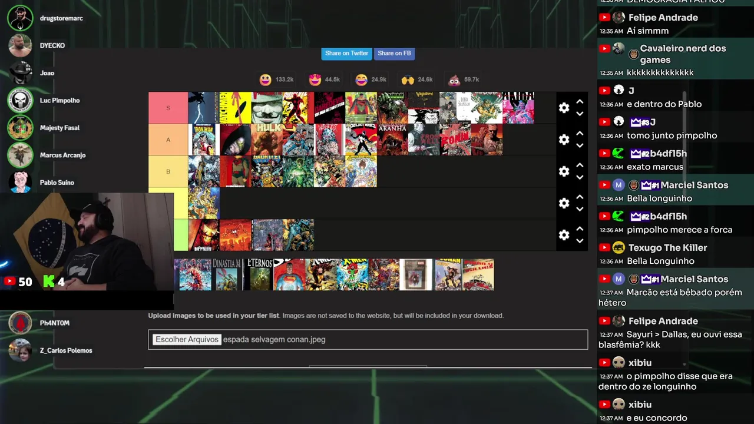Click Felipe Andrade name in chat top

coord(663,18)
